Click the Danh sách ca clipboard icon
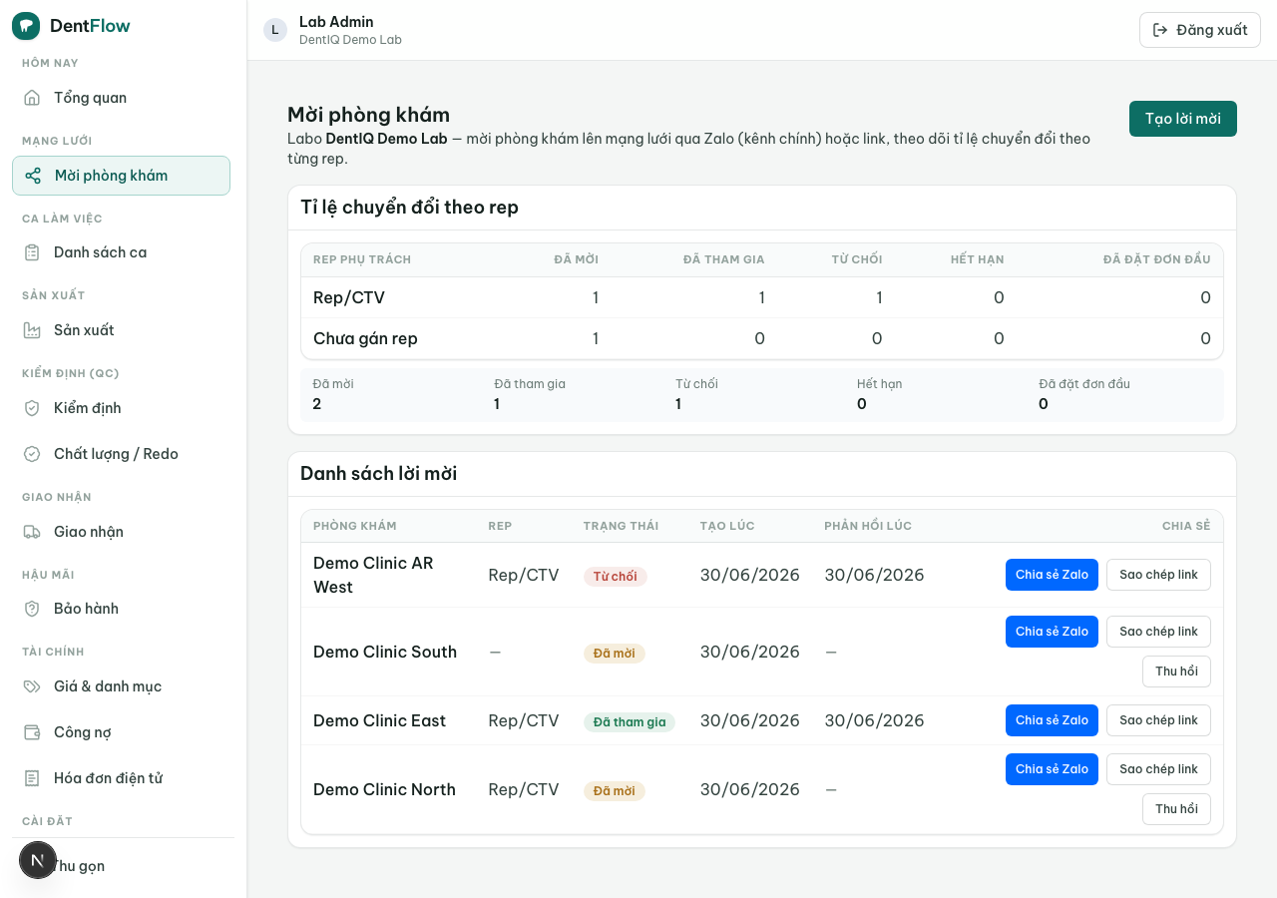The width and height of the screenshot is (1277, 898). (32, 252)
